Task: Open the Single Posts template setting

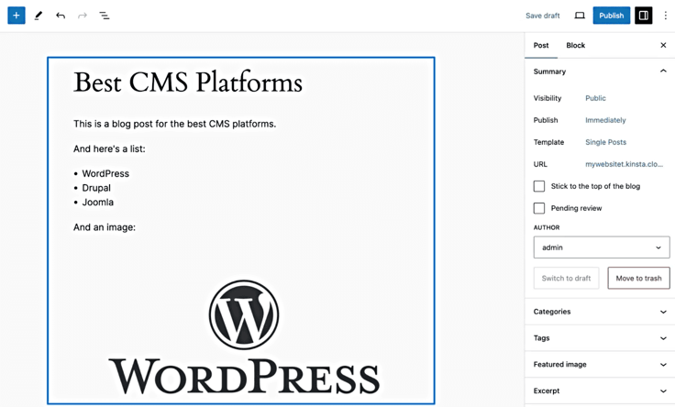Action: pyautogui.click(x=605, y=142)
